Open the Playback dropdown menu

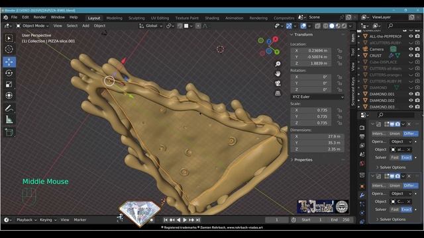26,220
